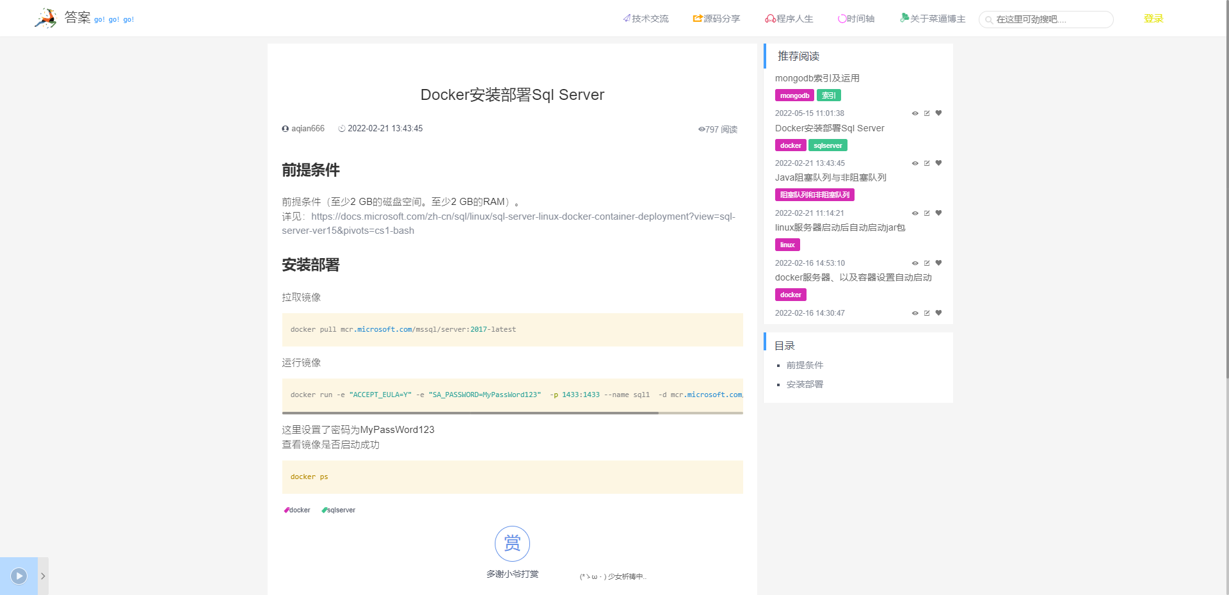The height and width of the screenshot is (595, 1229).
Task: Open the Microsoft docs URL link
Action: 509,224
